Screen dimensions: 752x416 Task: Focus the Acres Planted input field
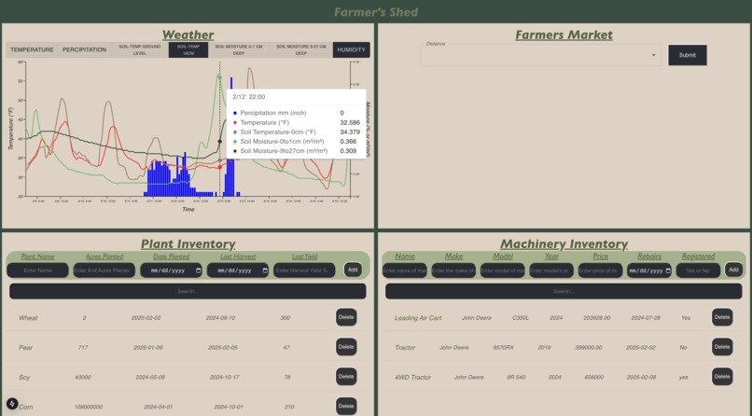point(104,270)
